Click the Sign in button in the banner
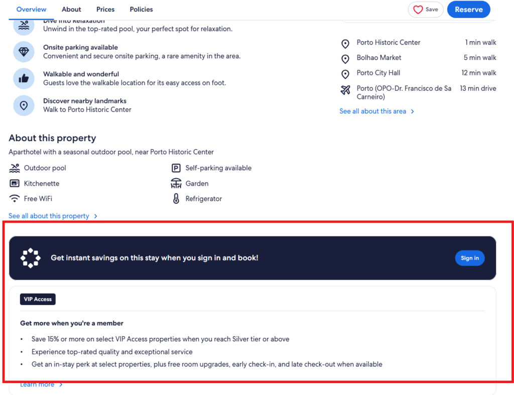This screenshot has width=514, height=395. tap(470, 257)
